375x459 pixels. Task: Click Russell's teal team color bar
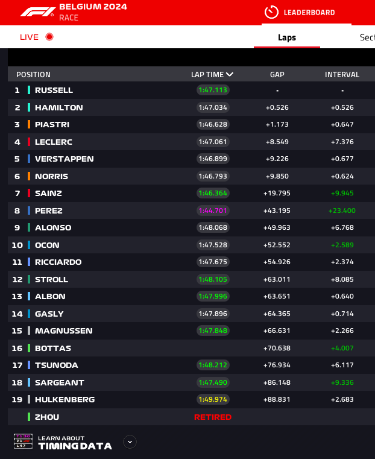(x=29, y=90)
